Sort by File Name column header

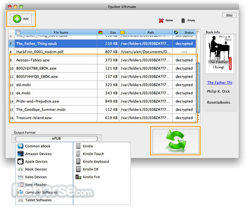[56, 32]
